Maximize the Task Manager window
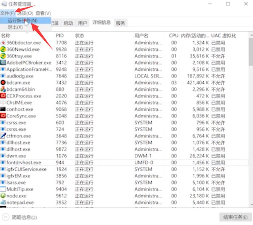This screenshot has width=253, height=225. (228, 4)
